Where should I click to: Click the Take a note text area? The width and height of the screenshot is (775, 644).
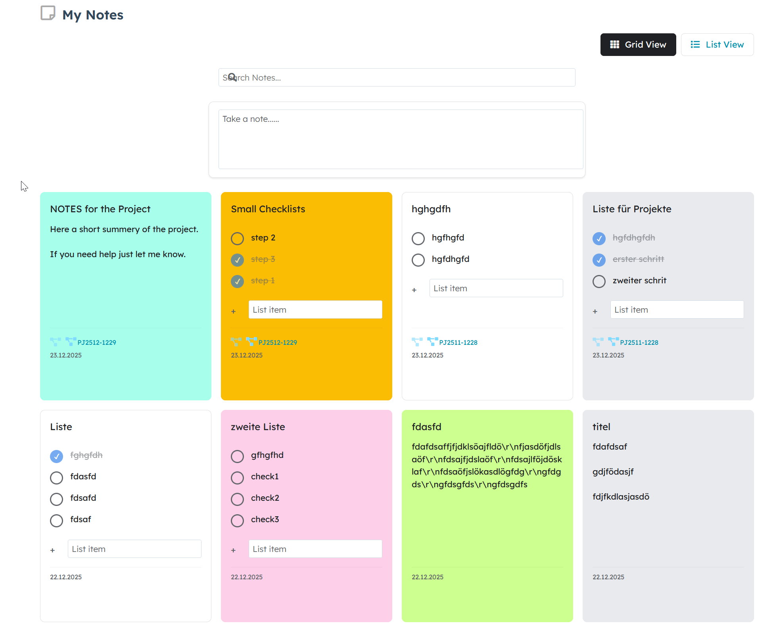[x=401, y=139]
